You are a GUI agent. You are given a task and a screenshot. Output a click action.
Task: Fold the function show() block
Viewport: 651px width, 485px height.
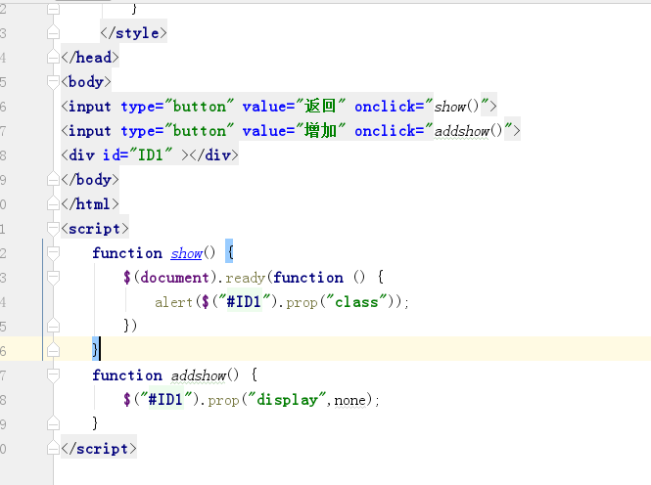[x=53, y=252]
